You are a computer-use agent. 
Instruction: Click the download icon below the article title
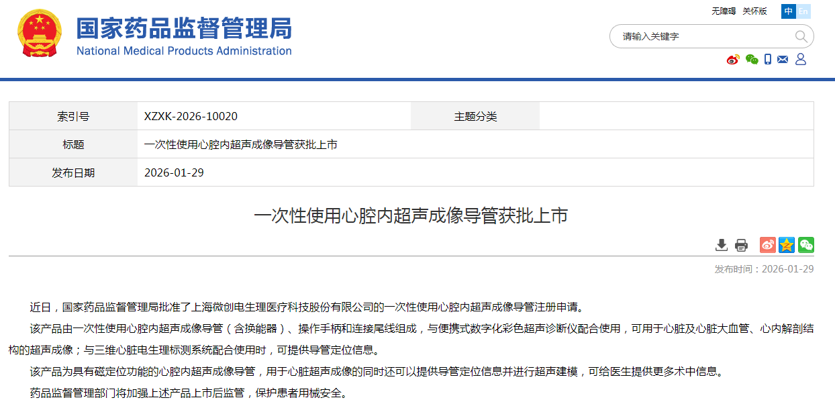[x=722, y=245]
